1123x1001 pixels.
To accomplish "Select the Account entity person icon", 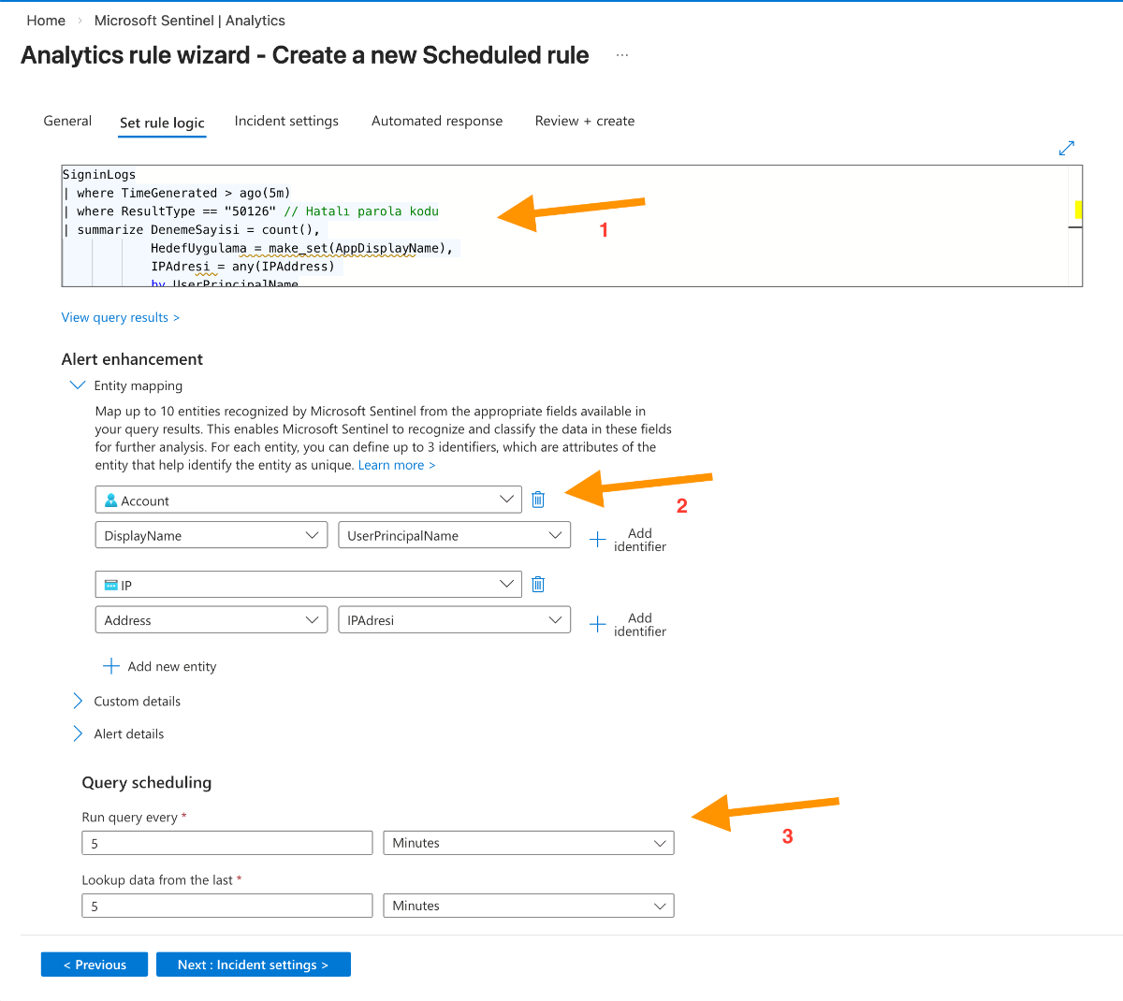I will tap(111, 499).
